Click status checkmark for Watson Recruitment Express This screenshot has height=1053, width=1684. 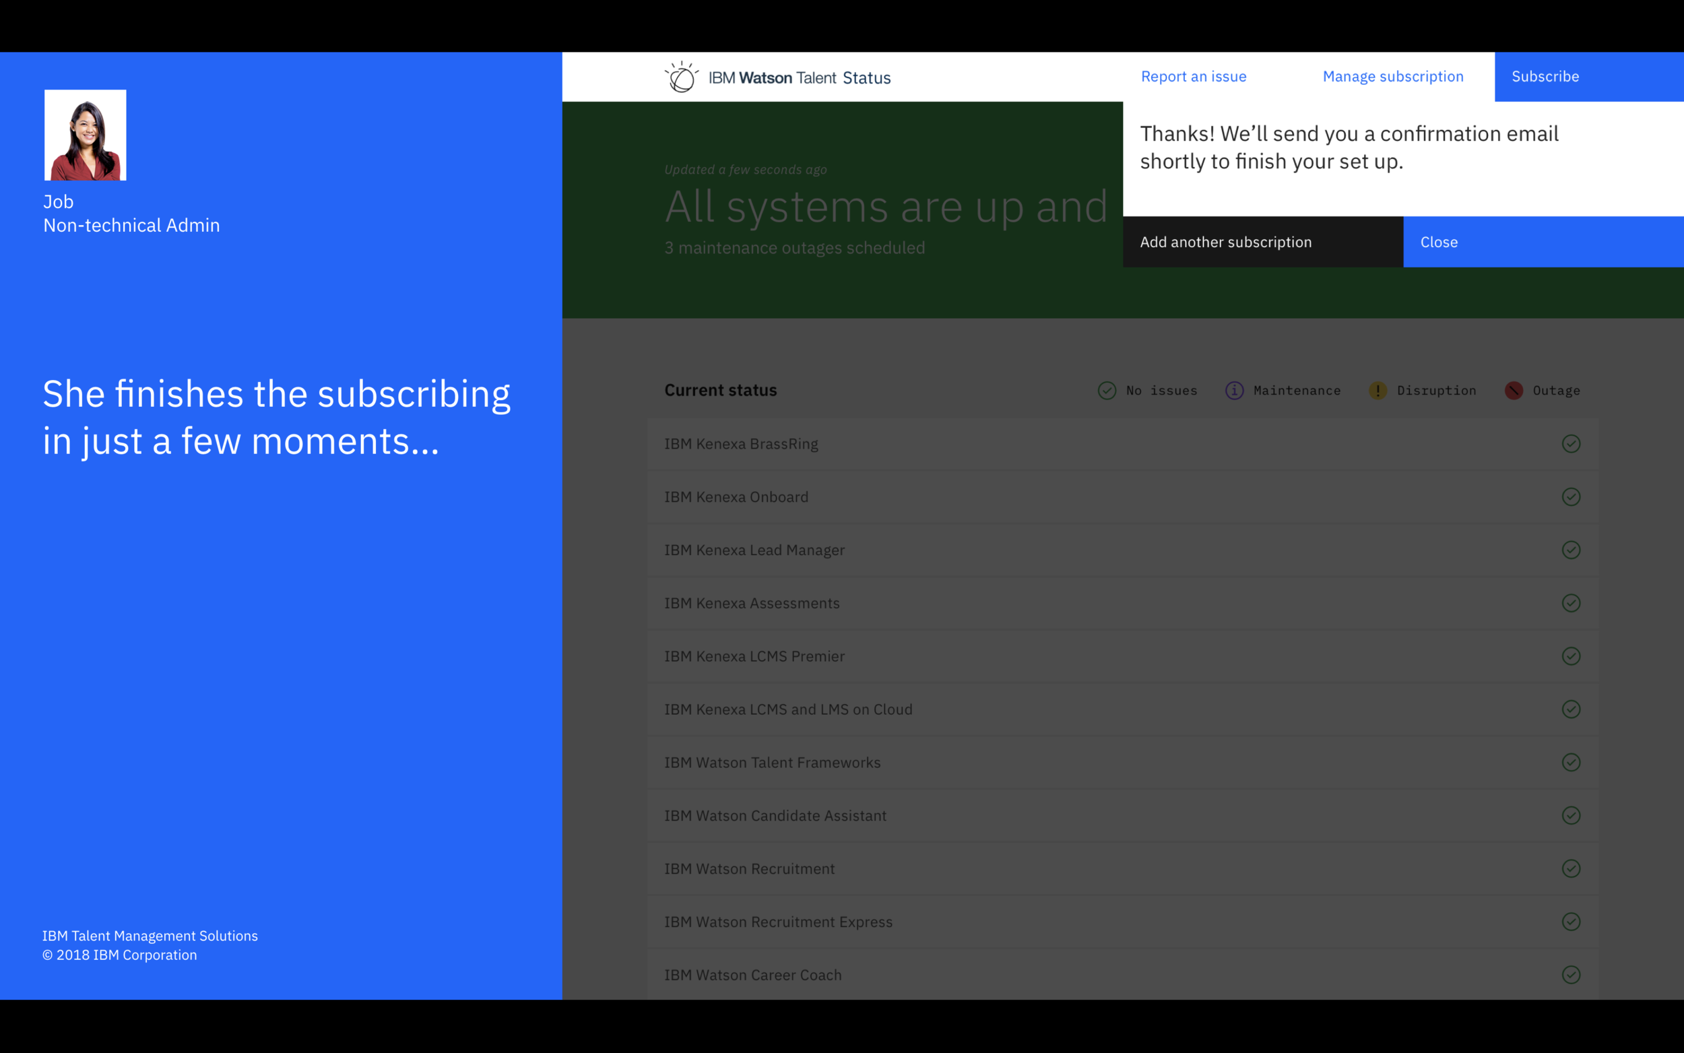pyautogui.click(x=1572, y=922)
